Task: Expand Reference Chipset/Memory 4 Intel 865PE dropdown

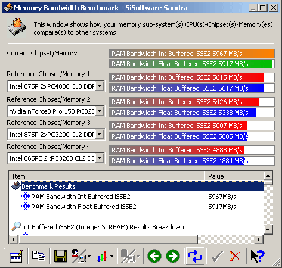Action: (100, 158)
